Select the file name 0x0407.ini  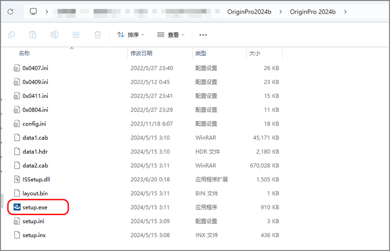(35, 68)
